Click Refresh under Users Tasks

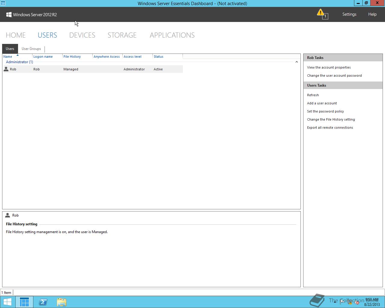click(313, 95)
